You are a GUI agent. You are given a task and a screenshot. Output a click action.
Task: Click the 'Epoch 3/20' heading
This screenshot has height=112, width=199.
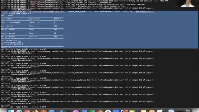(x=6, y=62)
